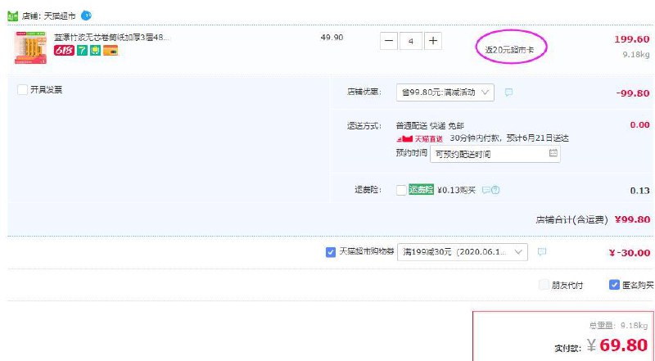
Task: Click the discount amount -99.80
Action: [x=633, y=93]
